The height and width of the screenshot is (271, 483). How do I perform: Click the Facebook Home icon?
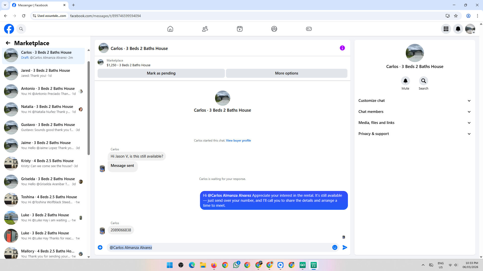point(170,29)
